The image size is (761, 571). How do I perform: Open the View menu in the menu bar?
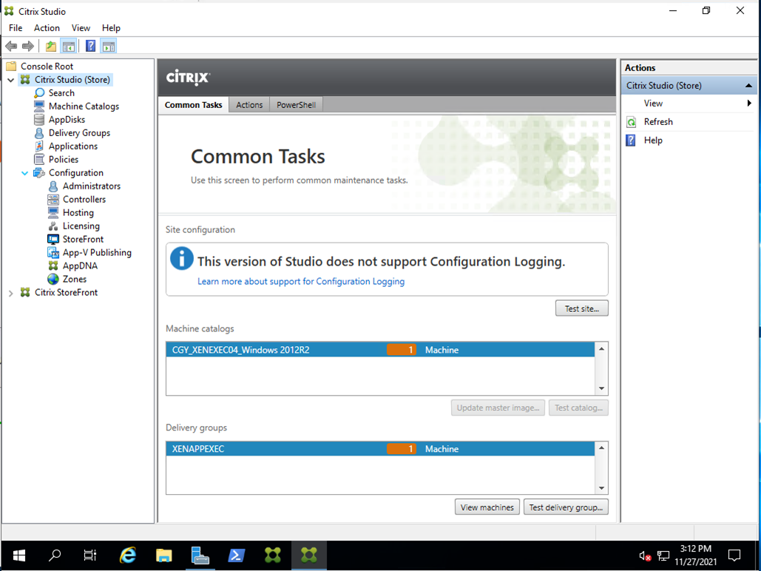click(x=81, y=28)
